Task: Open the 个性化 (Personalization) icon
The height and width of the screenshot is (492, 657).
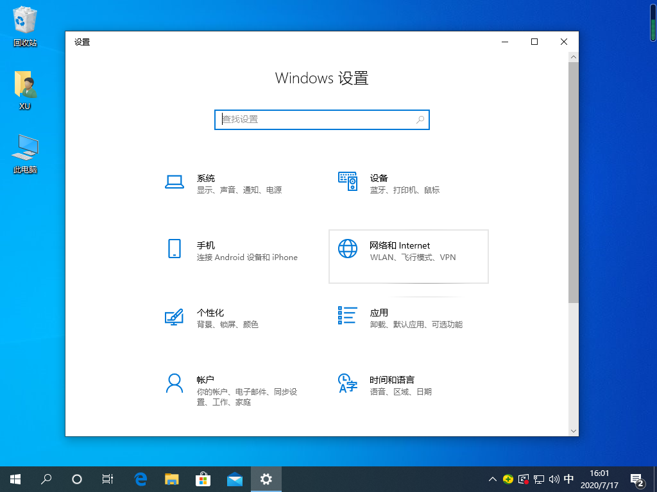Action: point(175,316)
